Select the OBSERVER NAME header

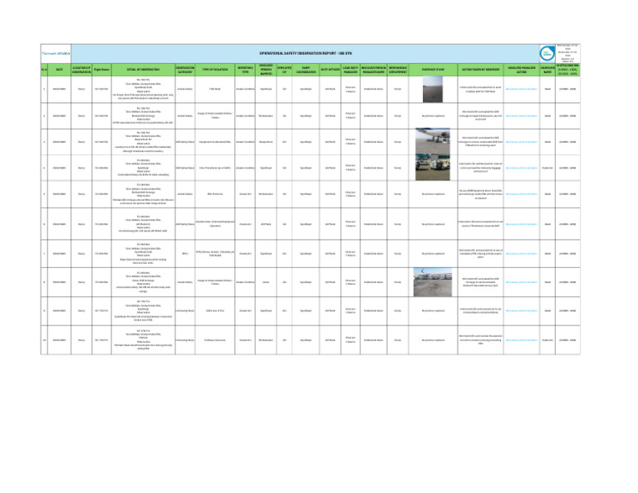(x=547, y=70)
